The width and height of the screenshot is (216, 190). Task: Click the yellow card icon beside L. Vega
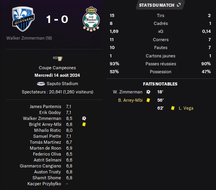pos(173,108)
